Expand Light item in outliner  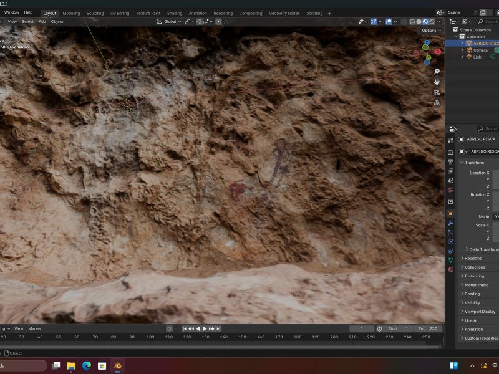462,57
